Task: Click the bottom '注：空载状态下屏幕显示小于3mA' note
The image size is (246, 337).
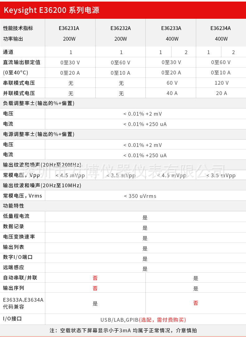Action: pyautogui.click(x=123, y=330)
